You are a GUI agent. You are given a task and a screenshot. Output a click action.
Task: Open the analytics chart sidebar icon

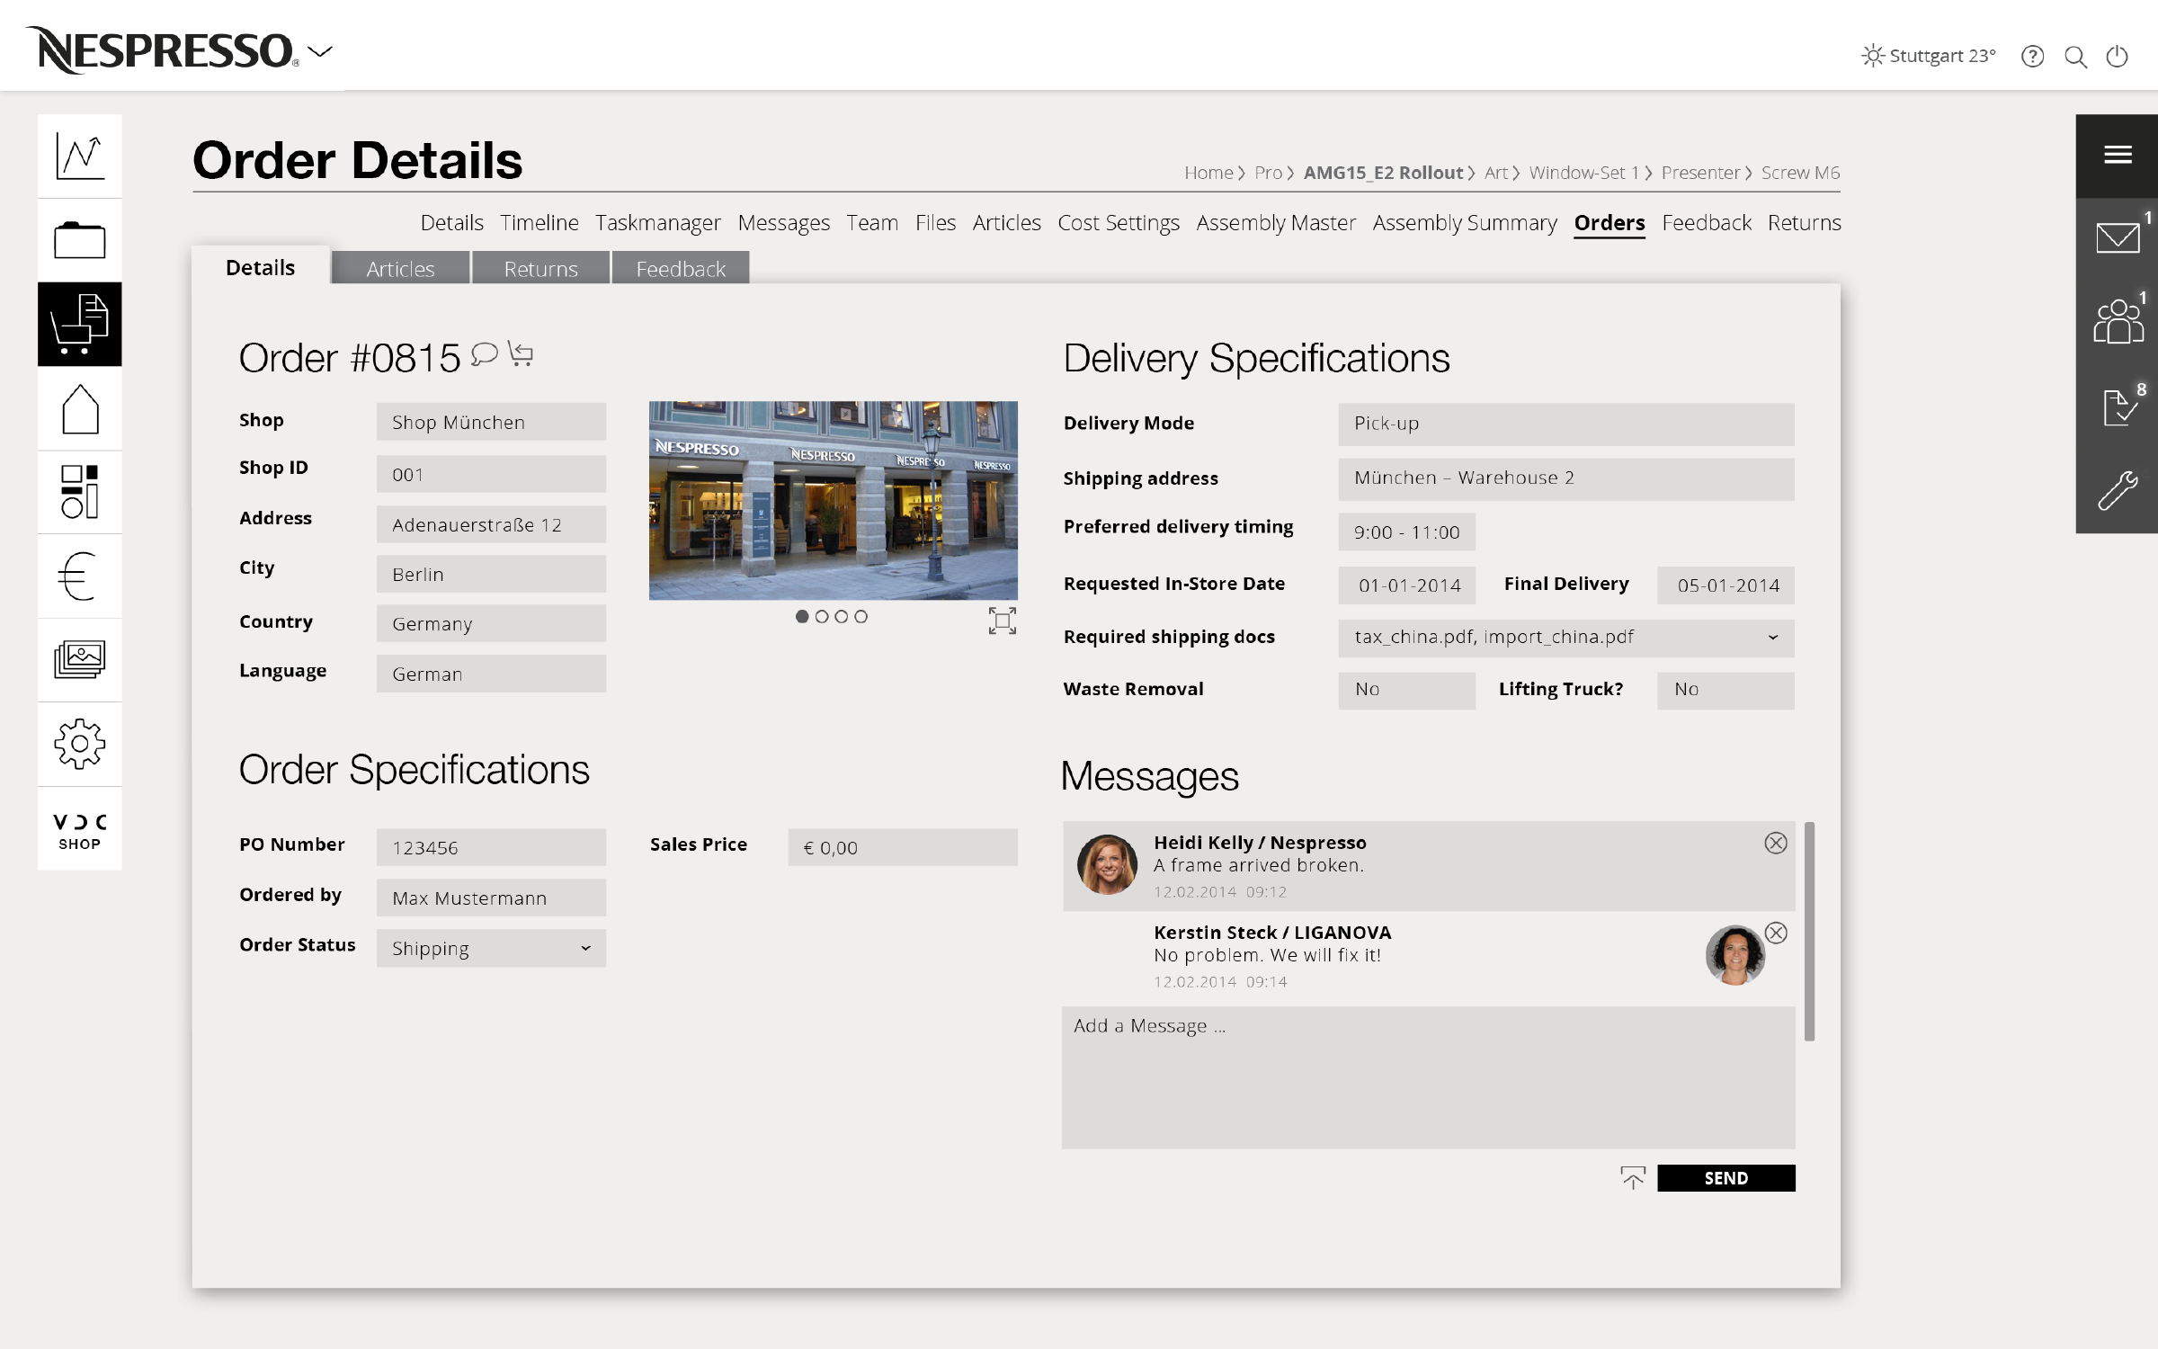[79, 156]
